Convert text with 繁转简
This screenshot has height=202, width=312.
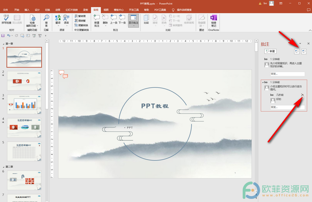tap(80, 16)
